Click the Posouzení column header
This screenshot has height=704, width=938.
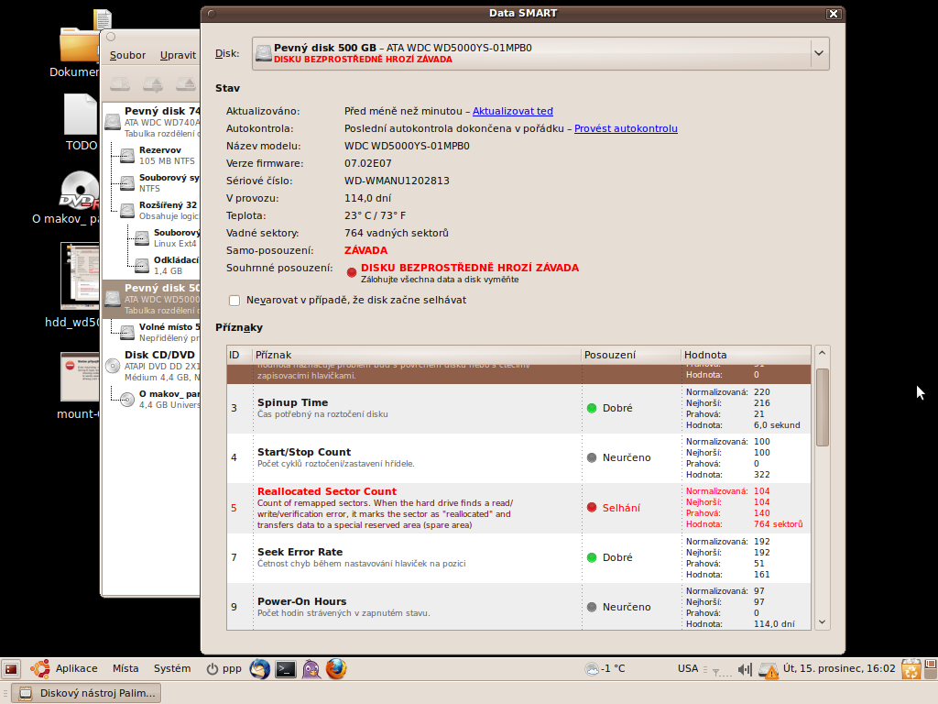(631, 355)
